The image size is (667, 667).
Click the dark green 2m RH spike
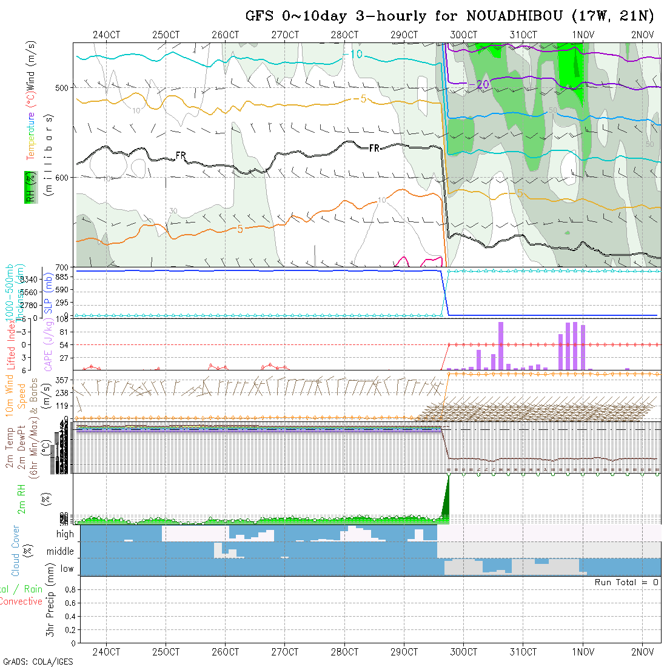point(447,500)
